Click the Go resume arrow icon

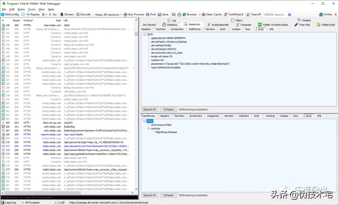pyautogui.click(x=50, y=14)
